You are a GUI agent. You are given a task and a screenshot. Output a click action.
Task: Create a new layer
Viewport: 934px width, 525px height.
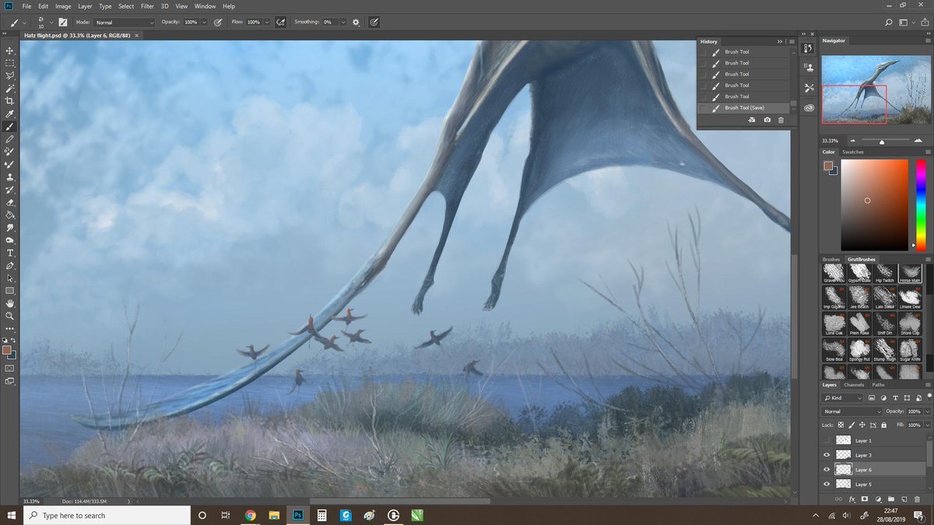click(904, 498)
